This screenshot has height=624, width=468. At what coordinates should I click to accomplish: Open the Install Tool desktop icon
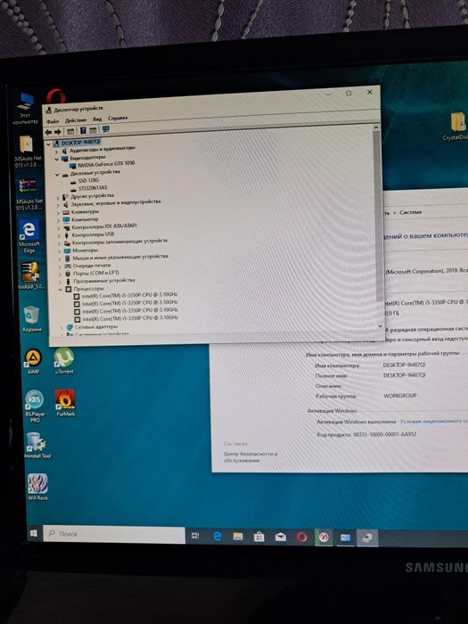pos(37,445)
